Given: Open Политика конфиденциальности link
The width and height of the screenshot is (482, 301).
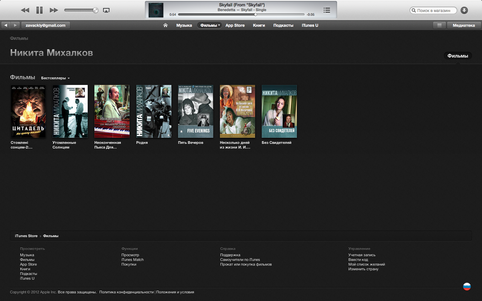Looking at the screenshot, I should click(x=127, y=292).
